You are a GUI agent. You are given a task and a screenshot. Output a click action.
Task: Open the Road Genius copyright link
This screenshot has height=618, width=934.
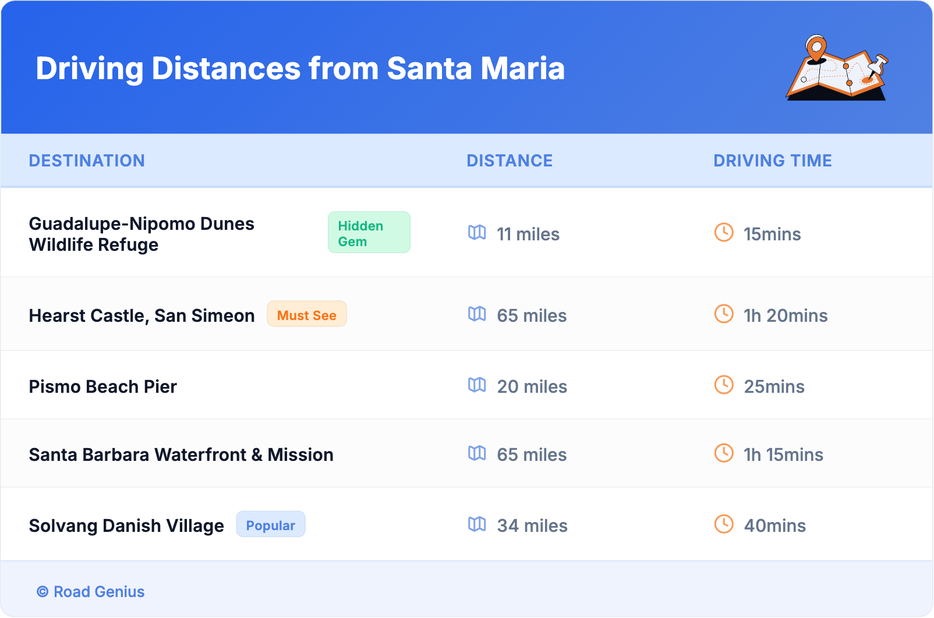pos(91,592)
